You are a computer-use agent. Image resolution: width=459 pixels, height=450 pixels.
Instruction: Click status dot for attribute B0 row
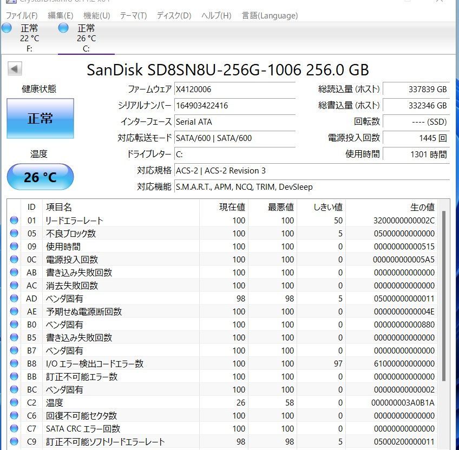pyautogui.click(x=14, y=324)
